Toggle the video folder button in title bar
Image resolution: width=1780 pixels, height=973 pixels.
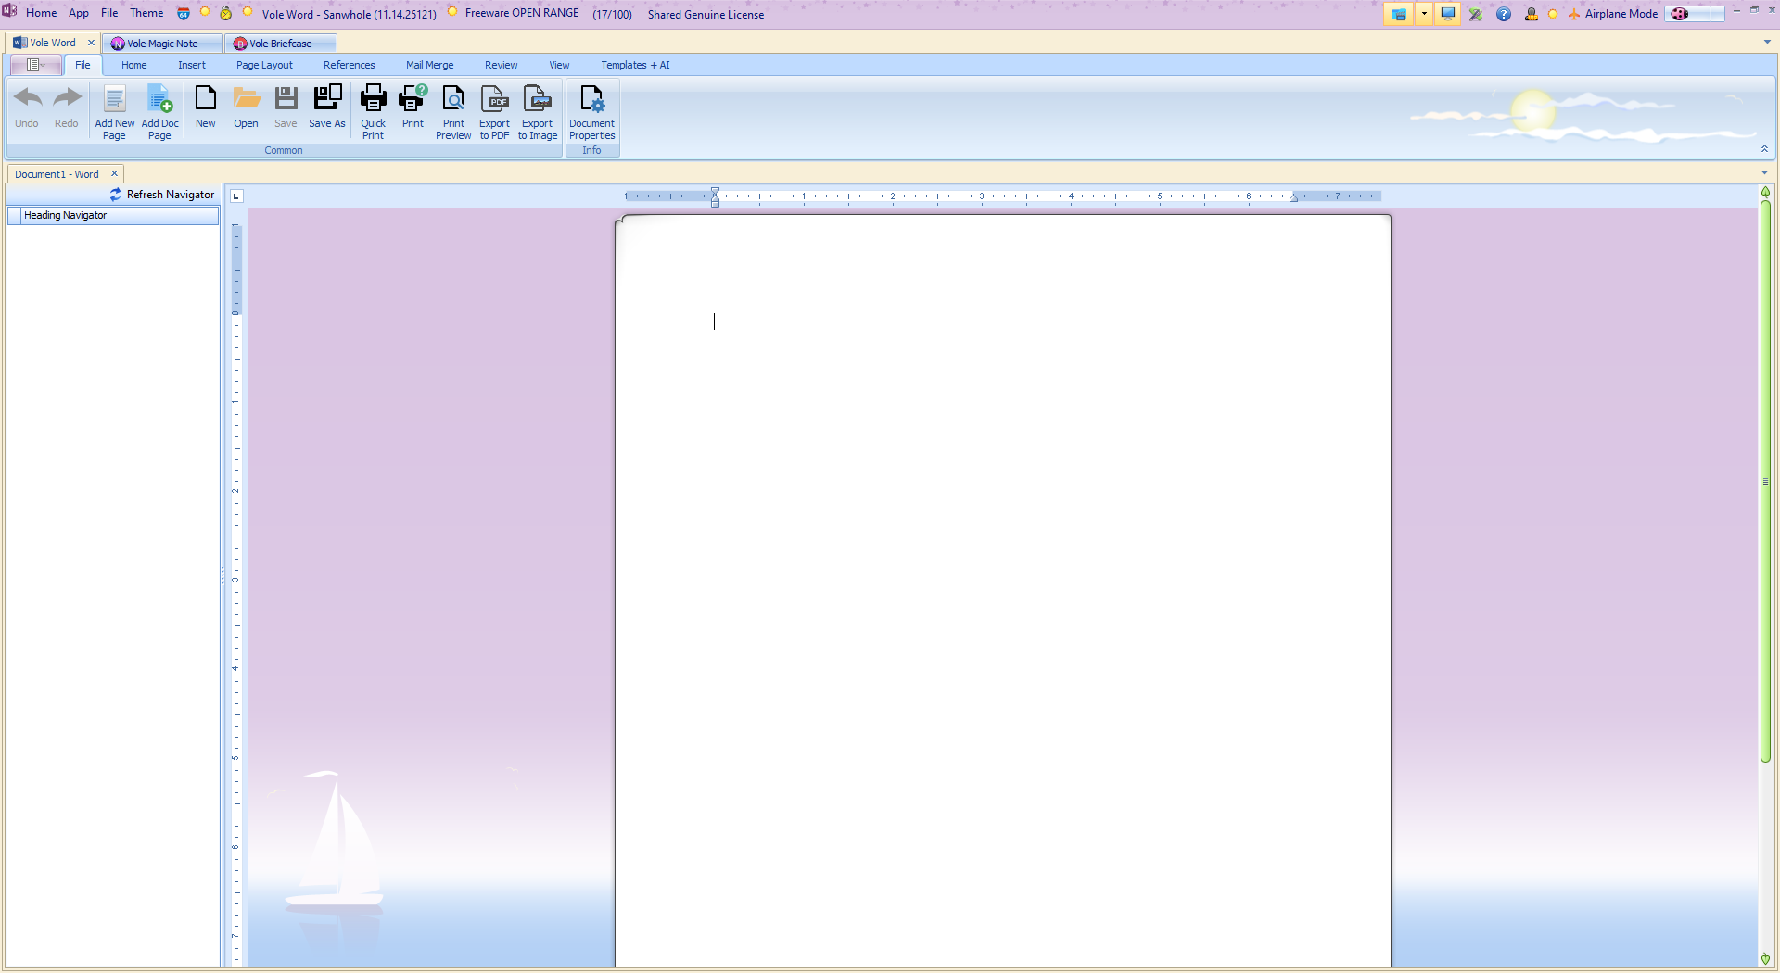click(1398, 14)
